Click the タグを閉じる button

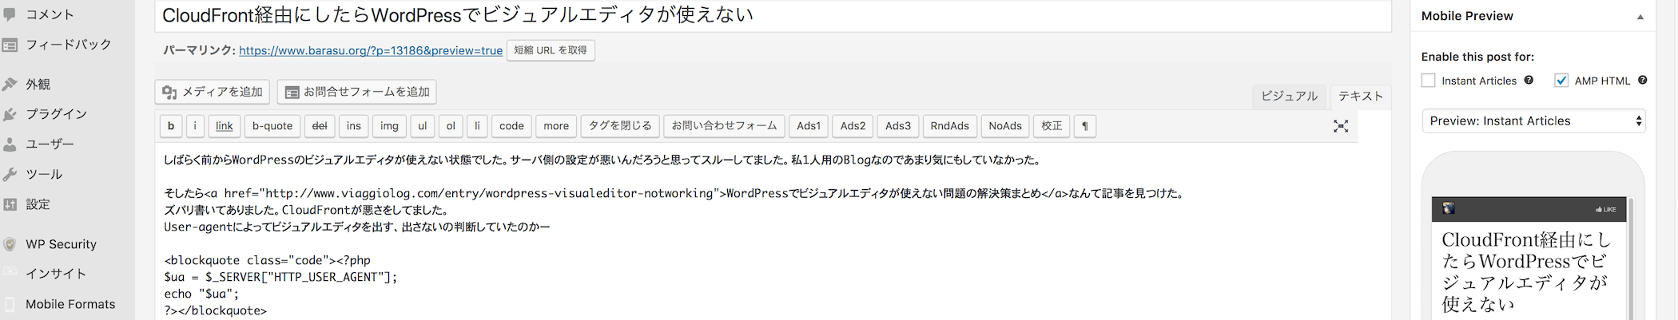620,126
